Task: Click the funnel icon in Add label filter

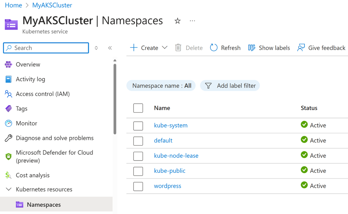Action: (208, 86)
